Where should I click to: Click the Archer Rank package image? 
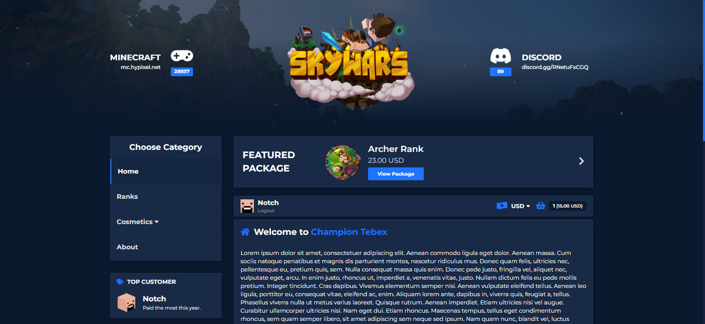pyautogui.click(x=343, y=162)
